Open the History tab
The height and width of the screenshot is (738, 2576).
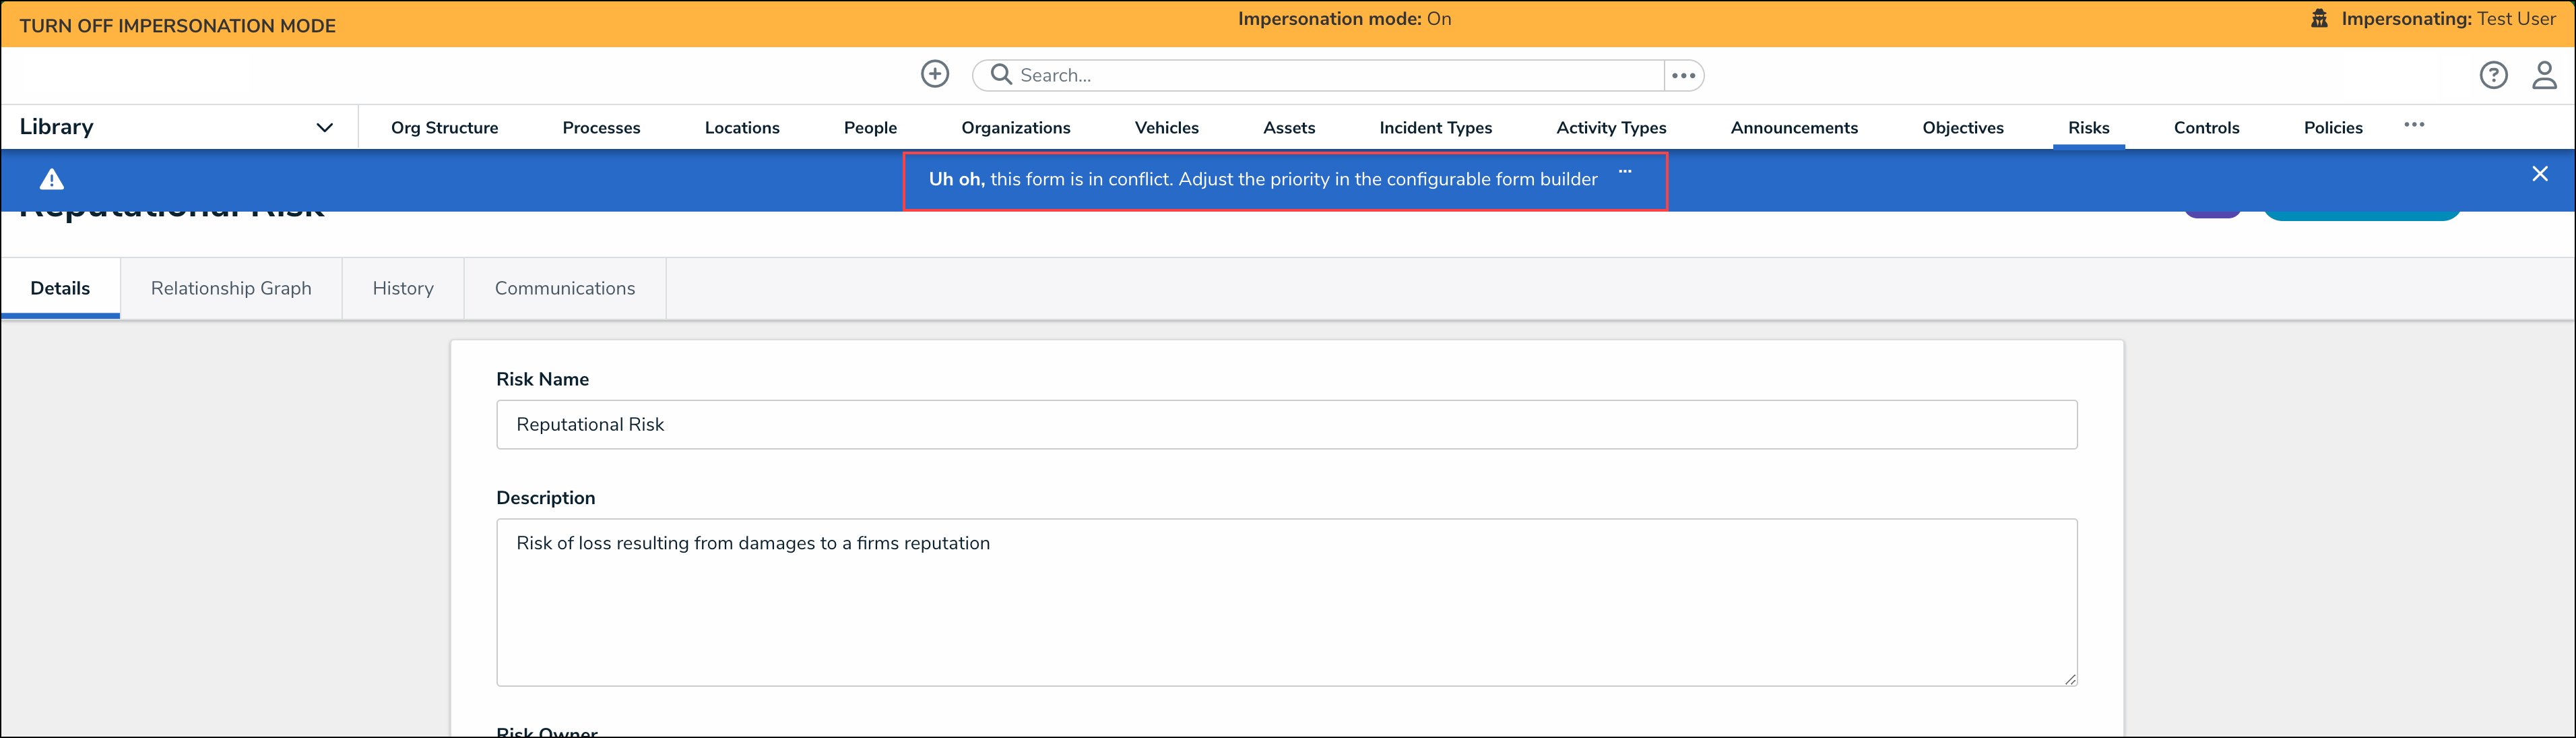click(x=403, y=288)
